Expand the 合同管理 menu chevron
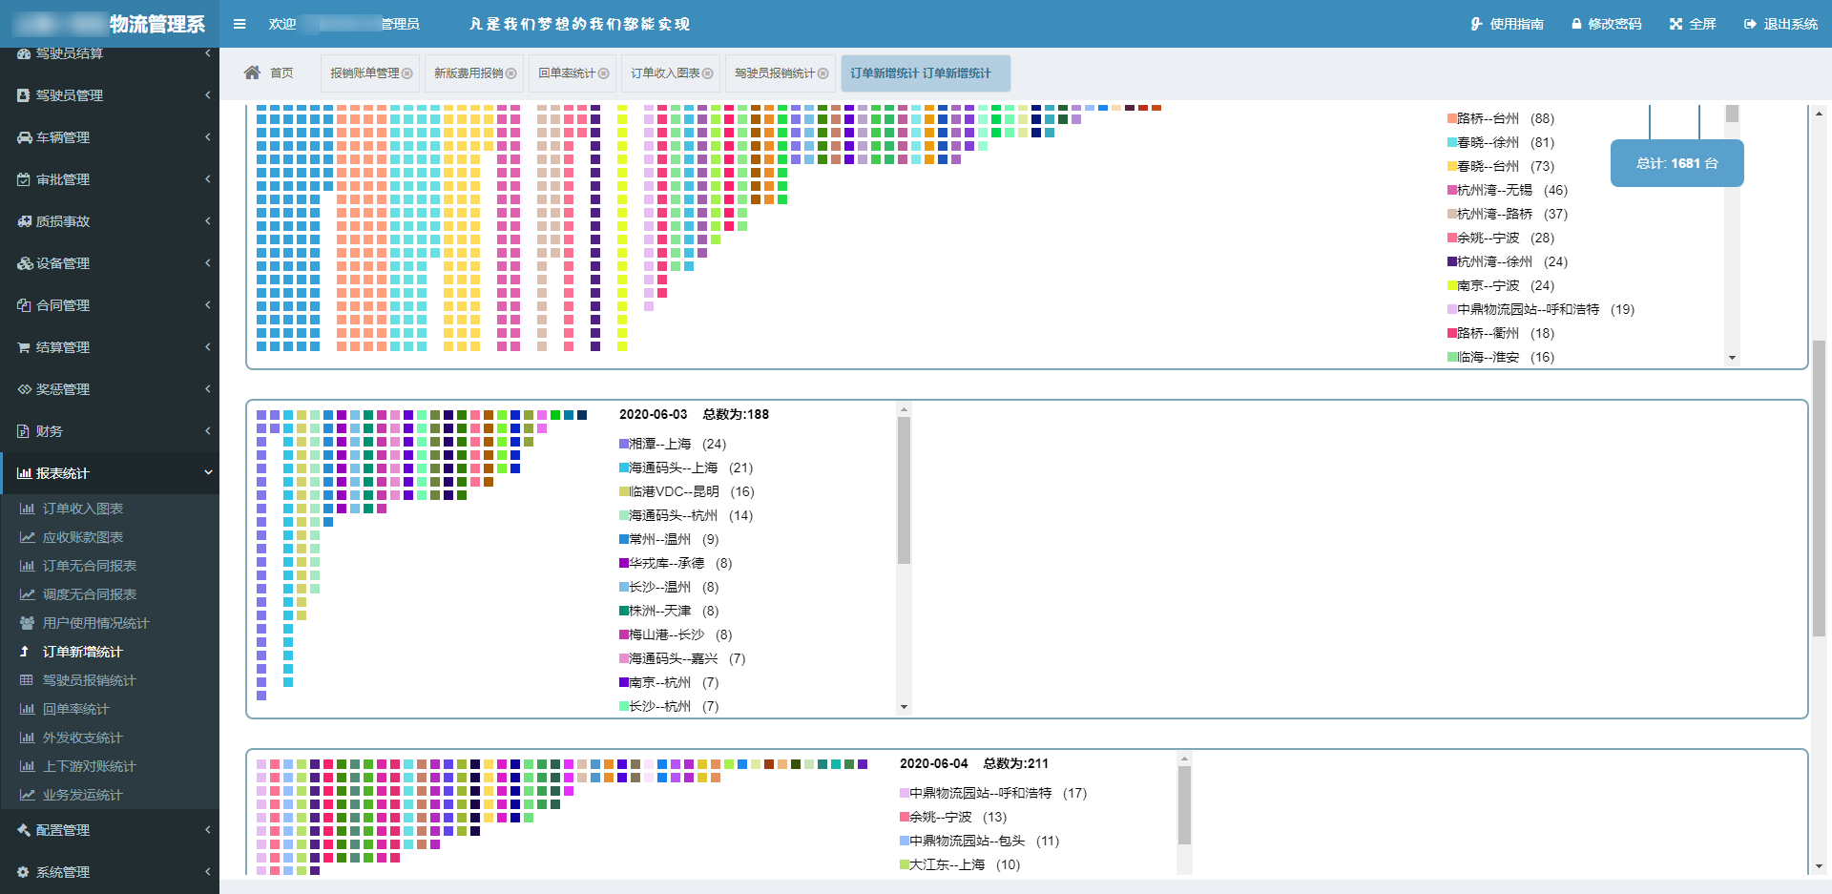The width and height of the screenshot is (1832, 894). click(x=207, y=304)
